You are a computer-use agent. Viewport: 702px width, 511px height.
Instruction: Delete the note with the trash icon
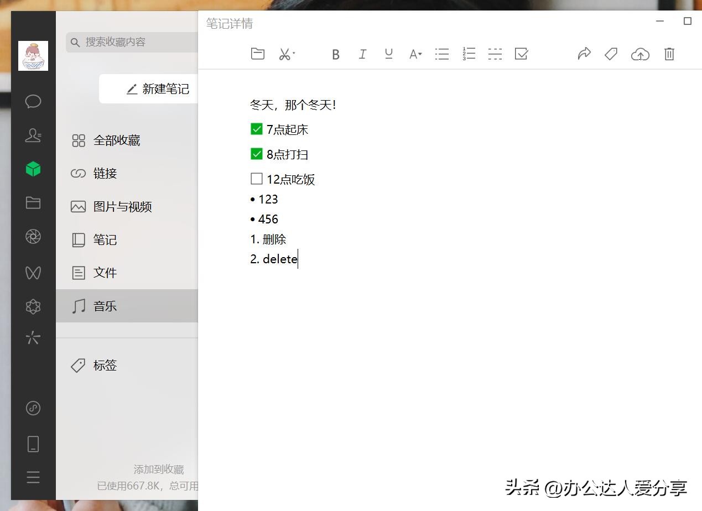pyautogui.click(x=669, y=54)
